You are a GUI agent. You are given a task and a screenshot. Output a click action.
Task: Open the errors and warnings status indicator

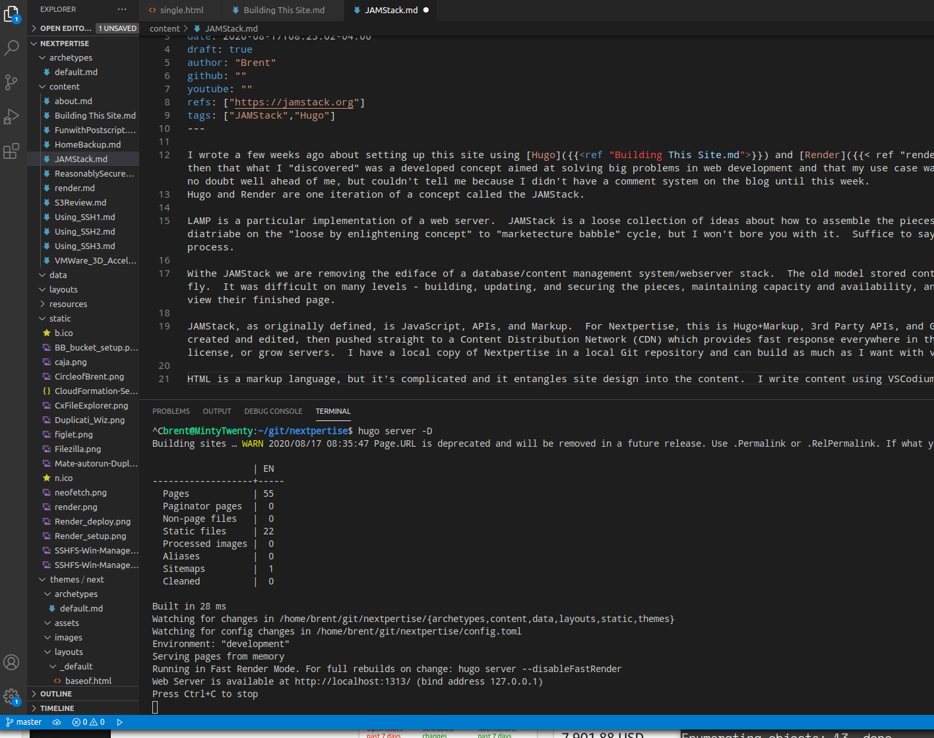88,722
